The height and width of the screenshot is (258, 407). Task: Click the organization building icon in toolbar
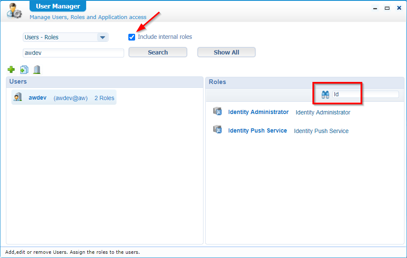pos(37,70)
